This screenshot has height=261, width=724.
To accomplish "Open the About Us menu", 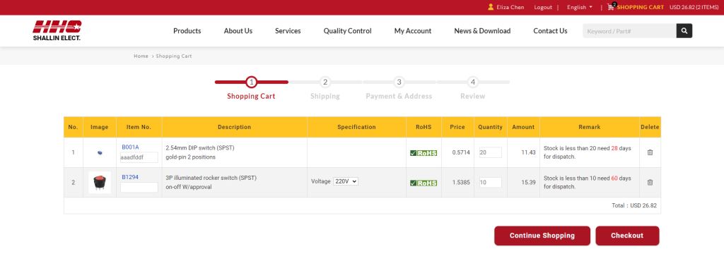I will [238, 31].
